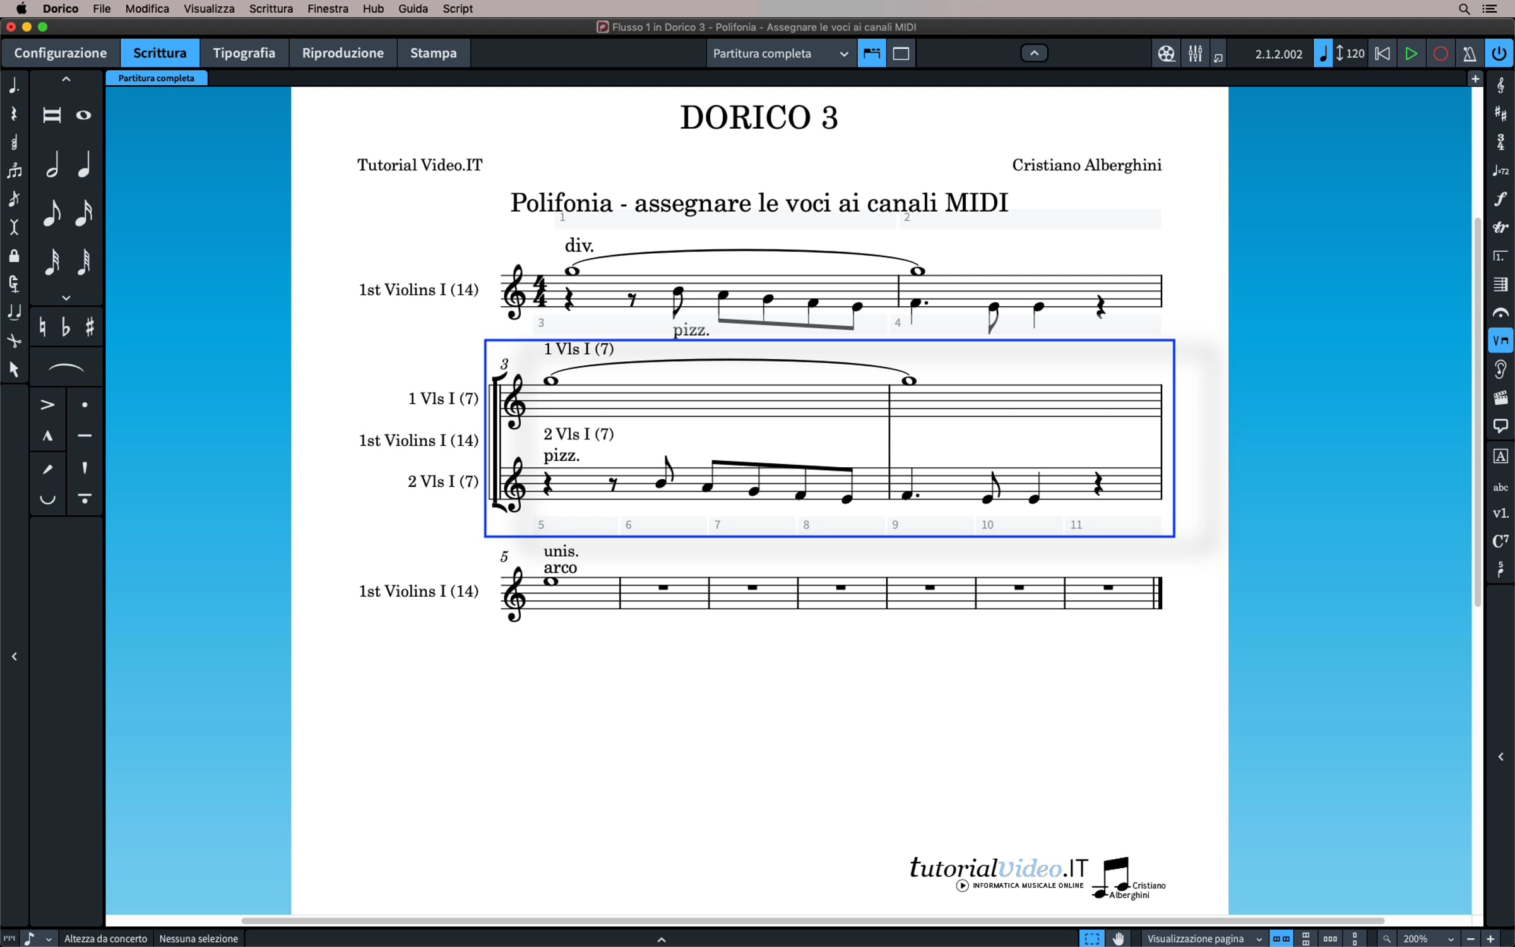The image size is (1515, 947).
Task: Click the vertical scrollbar on the right
Action: click(1477, 410)
